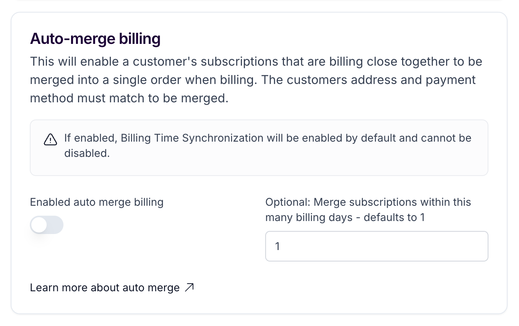Click the description paragraph about merged subscriptions
This screenshot has width=519, height=326.
pos(256,80)
